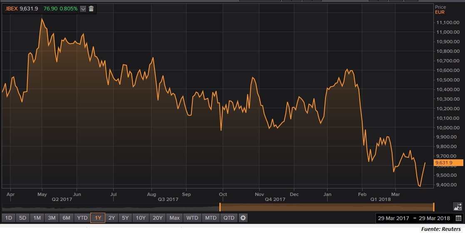Screen dimensions: 465x233
Task: Select the QTD time range
Action: click(229, 218)
